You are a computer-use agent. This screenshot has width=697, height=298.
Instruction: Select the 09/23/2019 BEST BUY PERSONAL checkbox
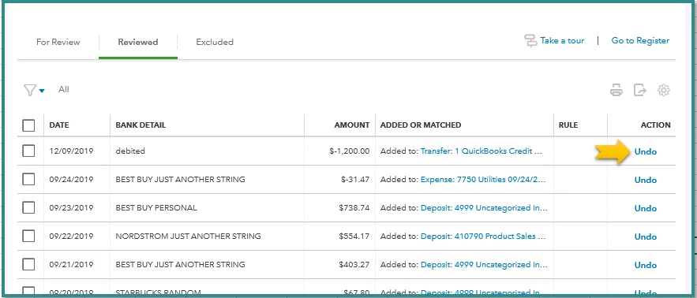(x=28, y=207)
